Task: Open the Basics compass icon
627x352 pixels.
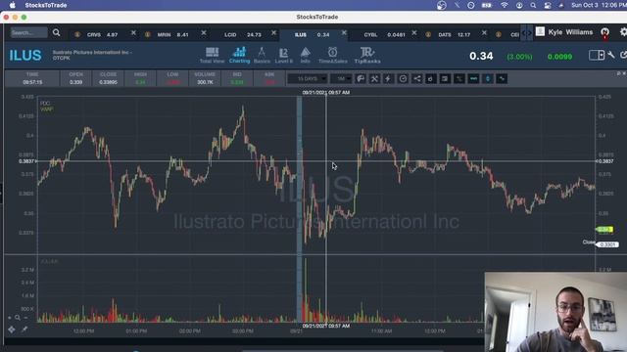Action: (262, 56)
